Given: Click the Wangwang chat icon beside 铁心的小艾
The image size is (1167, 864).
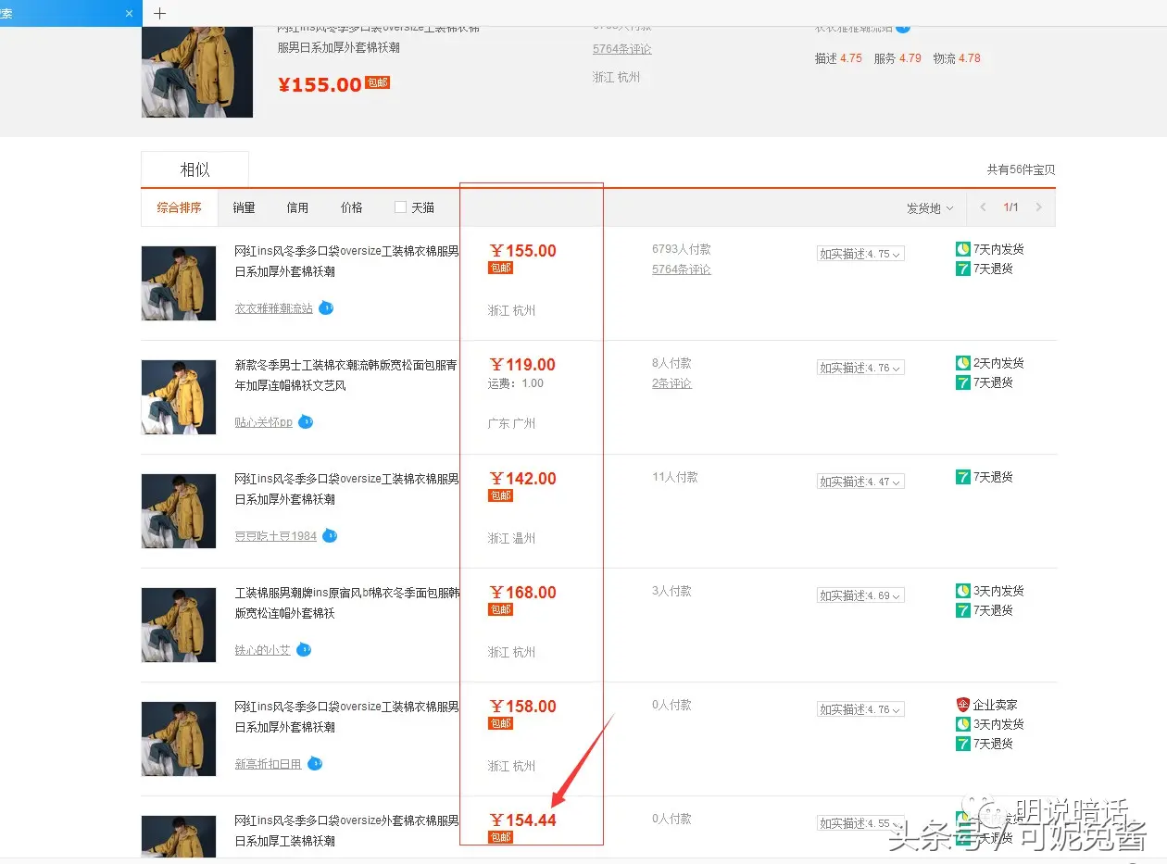Looking at the screenshot, I should 304,649.
